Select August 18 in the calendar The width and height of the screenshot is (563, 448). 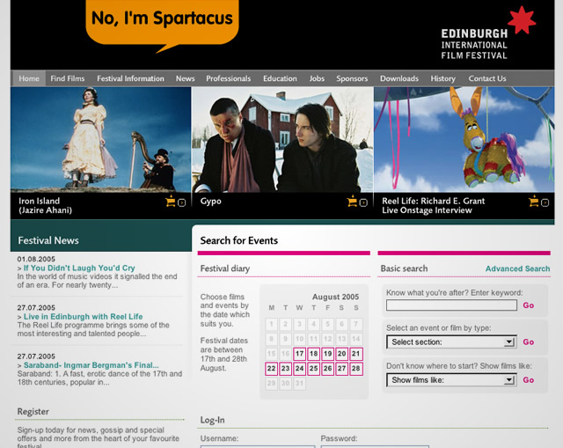tap(313, 354)
